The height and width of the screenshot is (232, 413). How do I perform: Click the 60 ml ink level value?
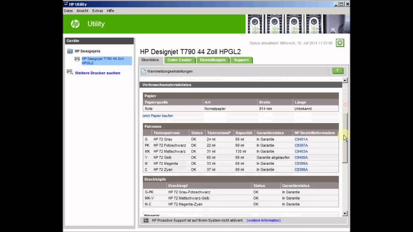[x=211, y=158]
